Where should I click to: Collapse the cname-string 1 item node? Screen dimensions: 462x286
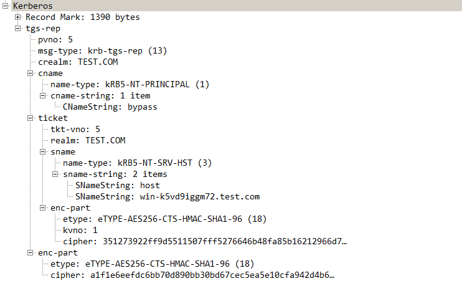[42, 95]
